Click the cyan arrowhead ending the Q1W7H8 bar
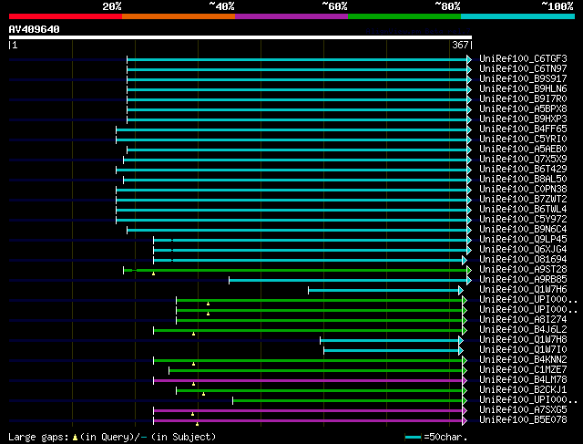Image resolution: width=583 pixels, height=444 pixels. click(x=461, y=341)
